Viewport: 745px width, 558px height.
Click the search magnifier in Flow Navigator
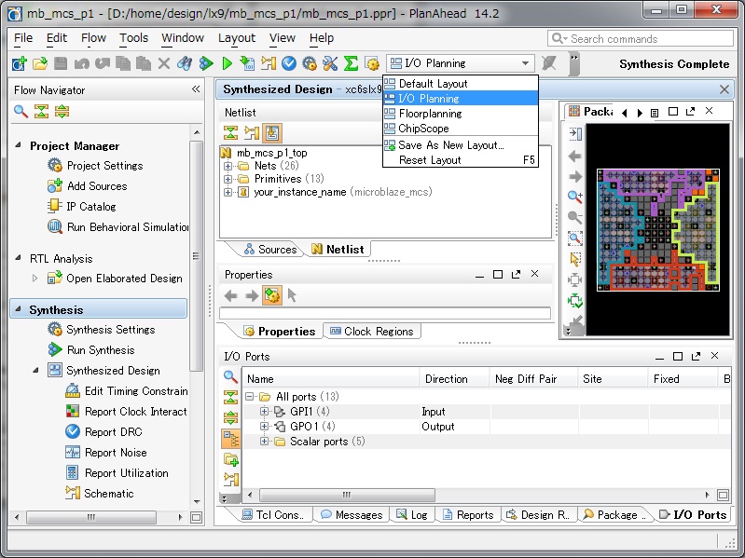tap(21, 112)
